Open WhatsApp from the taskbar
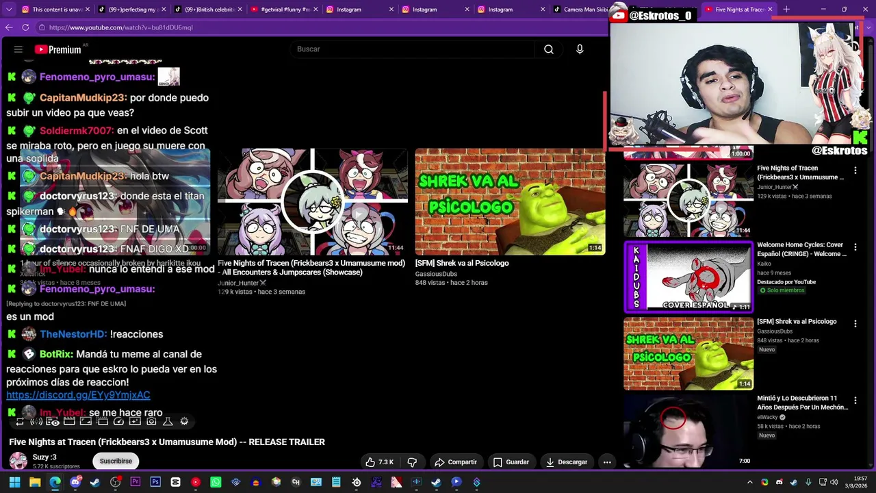The image size is (876, 493). [x=216, y=483]
